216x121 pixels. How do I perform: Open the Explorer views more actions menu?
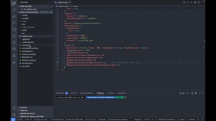tap(50, 2)
